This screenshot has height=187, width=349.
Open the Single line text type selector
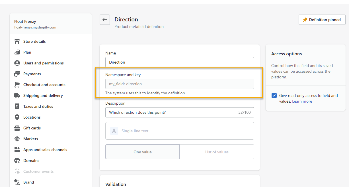[180, 131]
